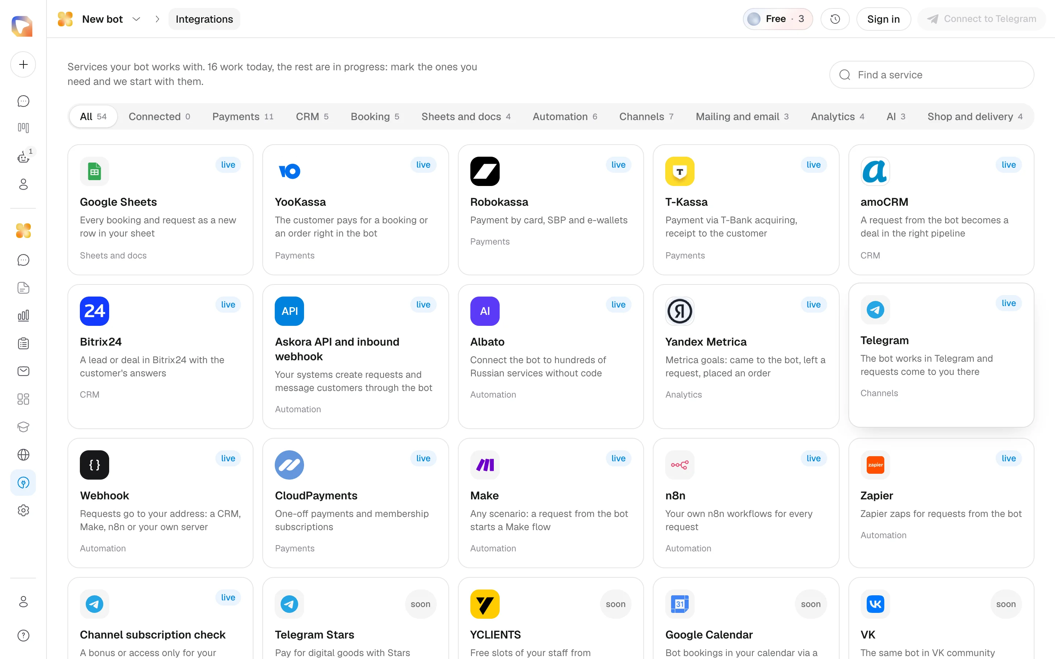Click Connect to Telegram button
This screenshot has width=1055, height=659.
981,19
